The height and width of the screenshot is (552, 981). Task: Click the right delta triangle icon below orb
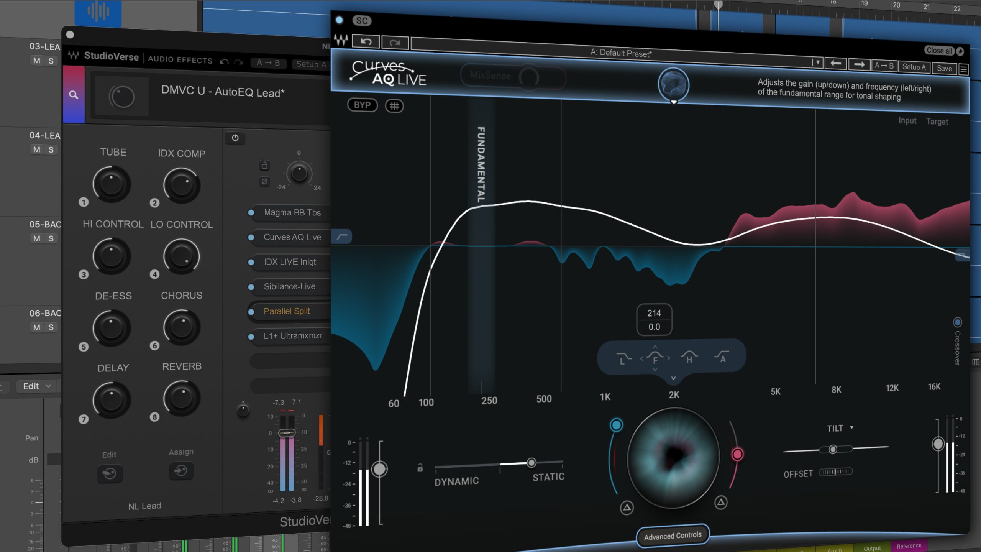point(721,502)
